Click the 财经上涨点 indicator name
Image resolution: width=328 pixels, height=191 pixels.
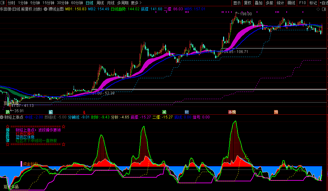pos(14,117)
